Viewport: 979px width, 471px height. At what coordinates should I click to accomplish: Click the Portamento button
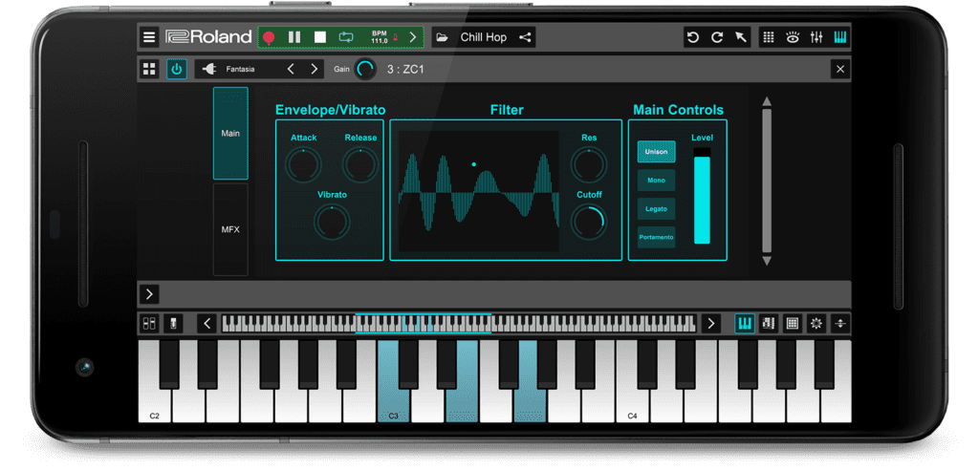point(657,237)
